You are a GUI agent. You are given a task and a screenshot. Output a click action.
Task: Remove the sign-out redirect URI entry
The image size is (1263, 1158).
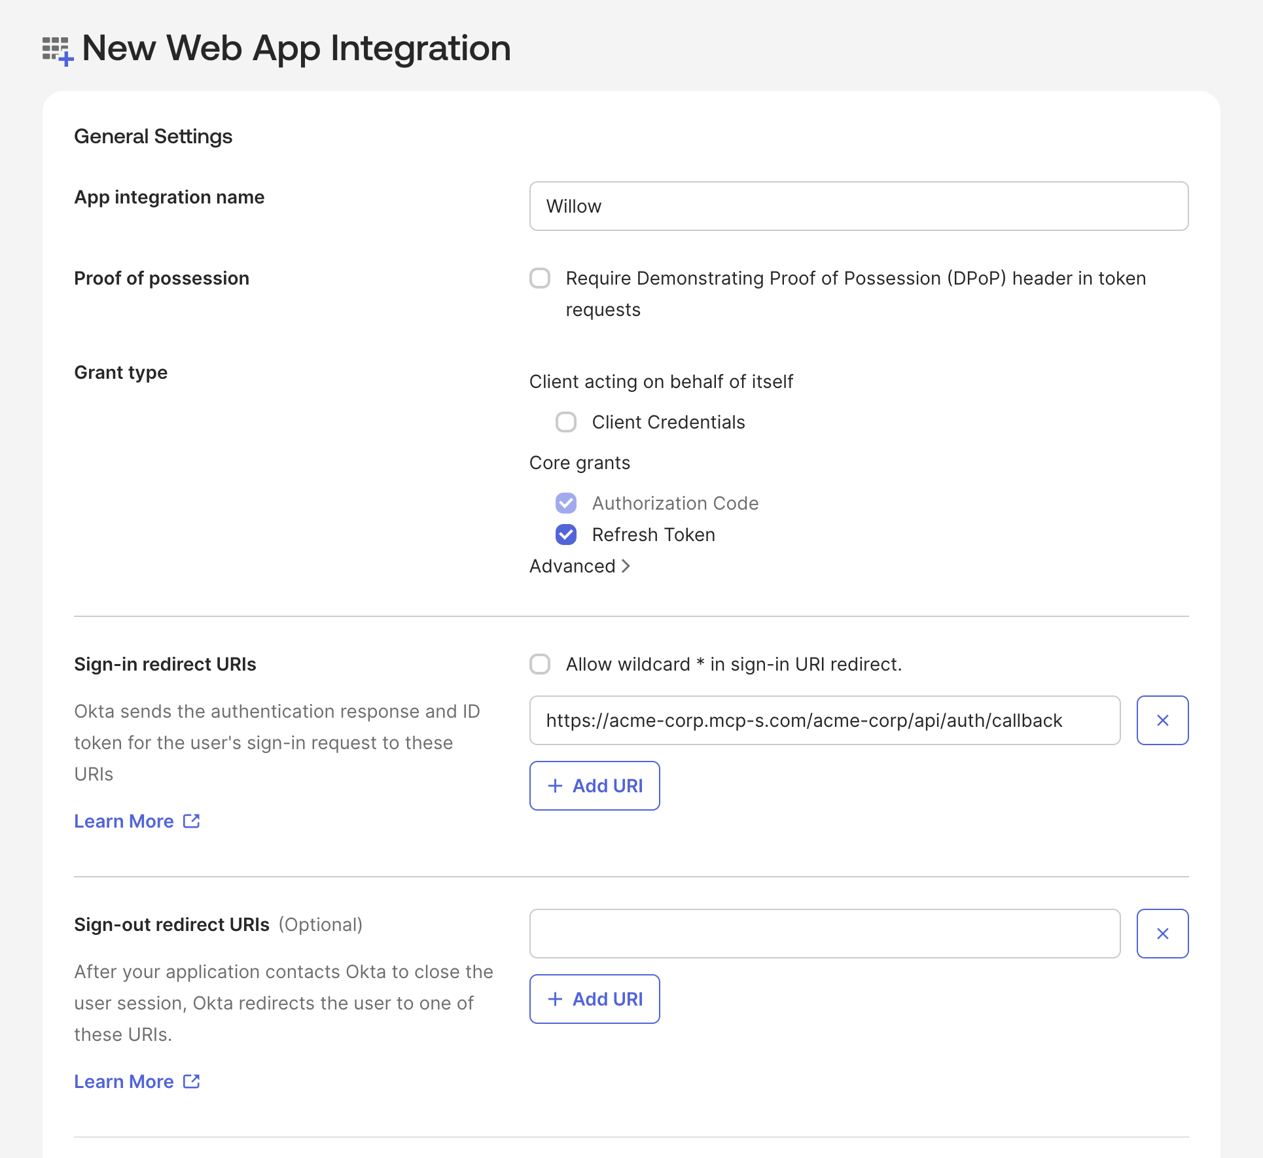(x=1162, y=934)
